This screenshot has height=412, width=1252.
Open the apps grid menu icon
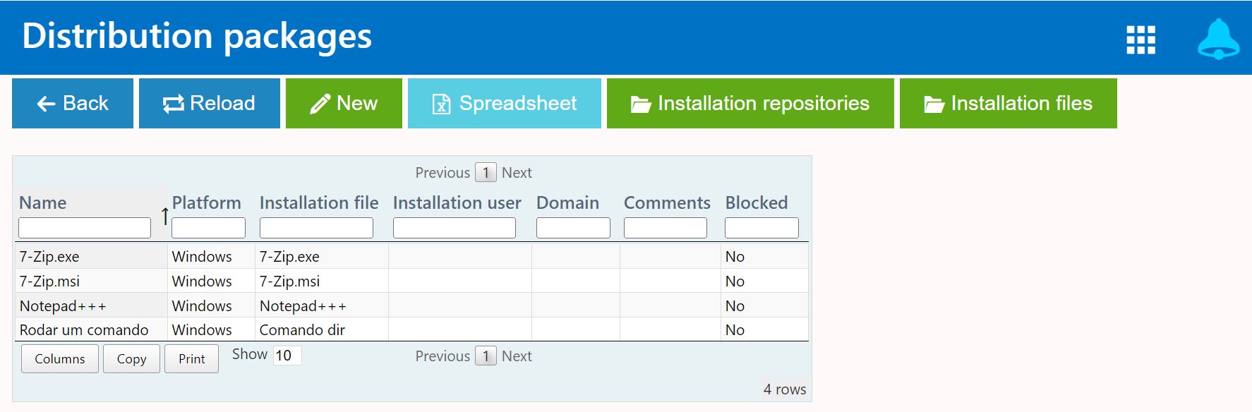1140,40
